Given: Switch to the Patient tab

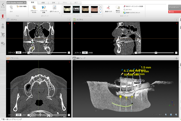Looking at the screenshot, I should pos(32,2).
